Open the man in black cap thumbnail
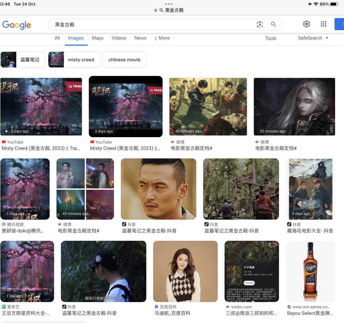This screenshot has width=344, height=323. pyautogui.click(x=103, y=271)
